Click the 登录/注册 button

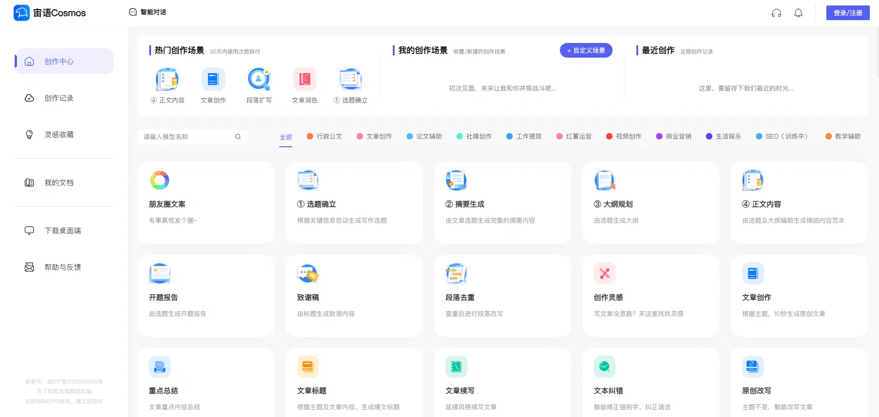[x=847, y=13]
